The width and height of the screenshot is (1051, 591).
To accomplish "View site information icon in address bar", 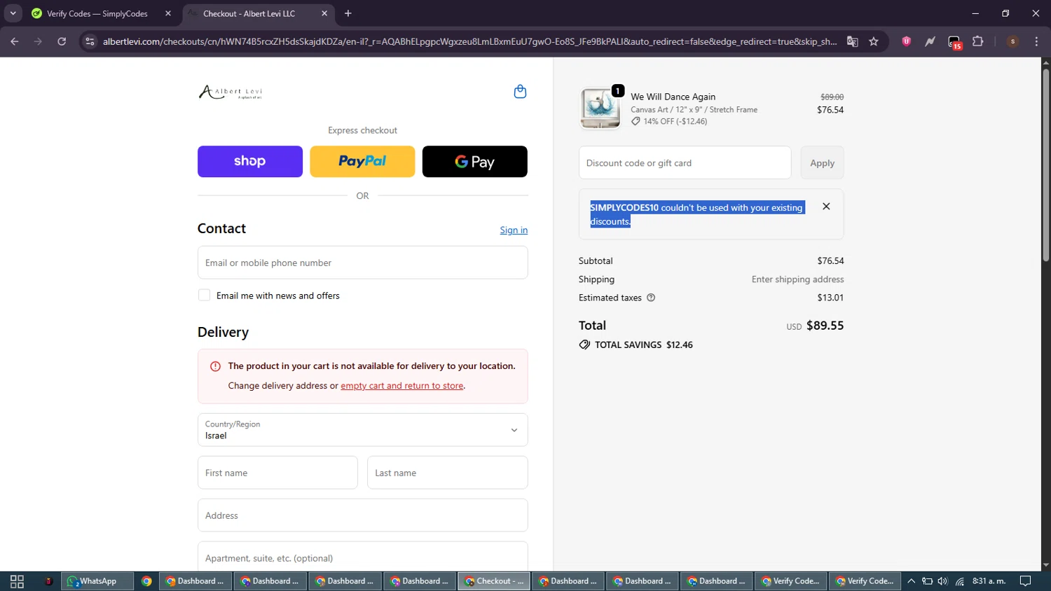I will coord(90,41).
